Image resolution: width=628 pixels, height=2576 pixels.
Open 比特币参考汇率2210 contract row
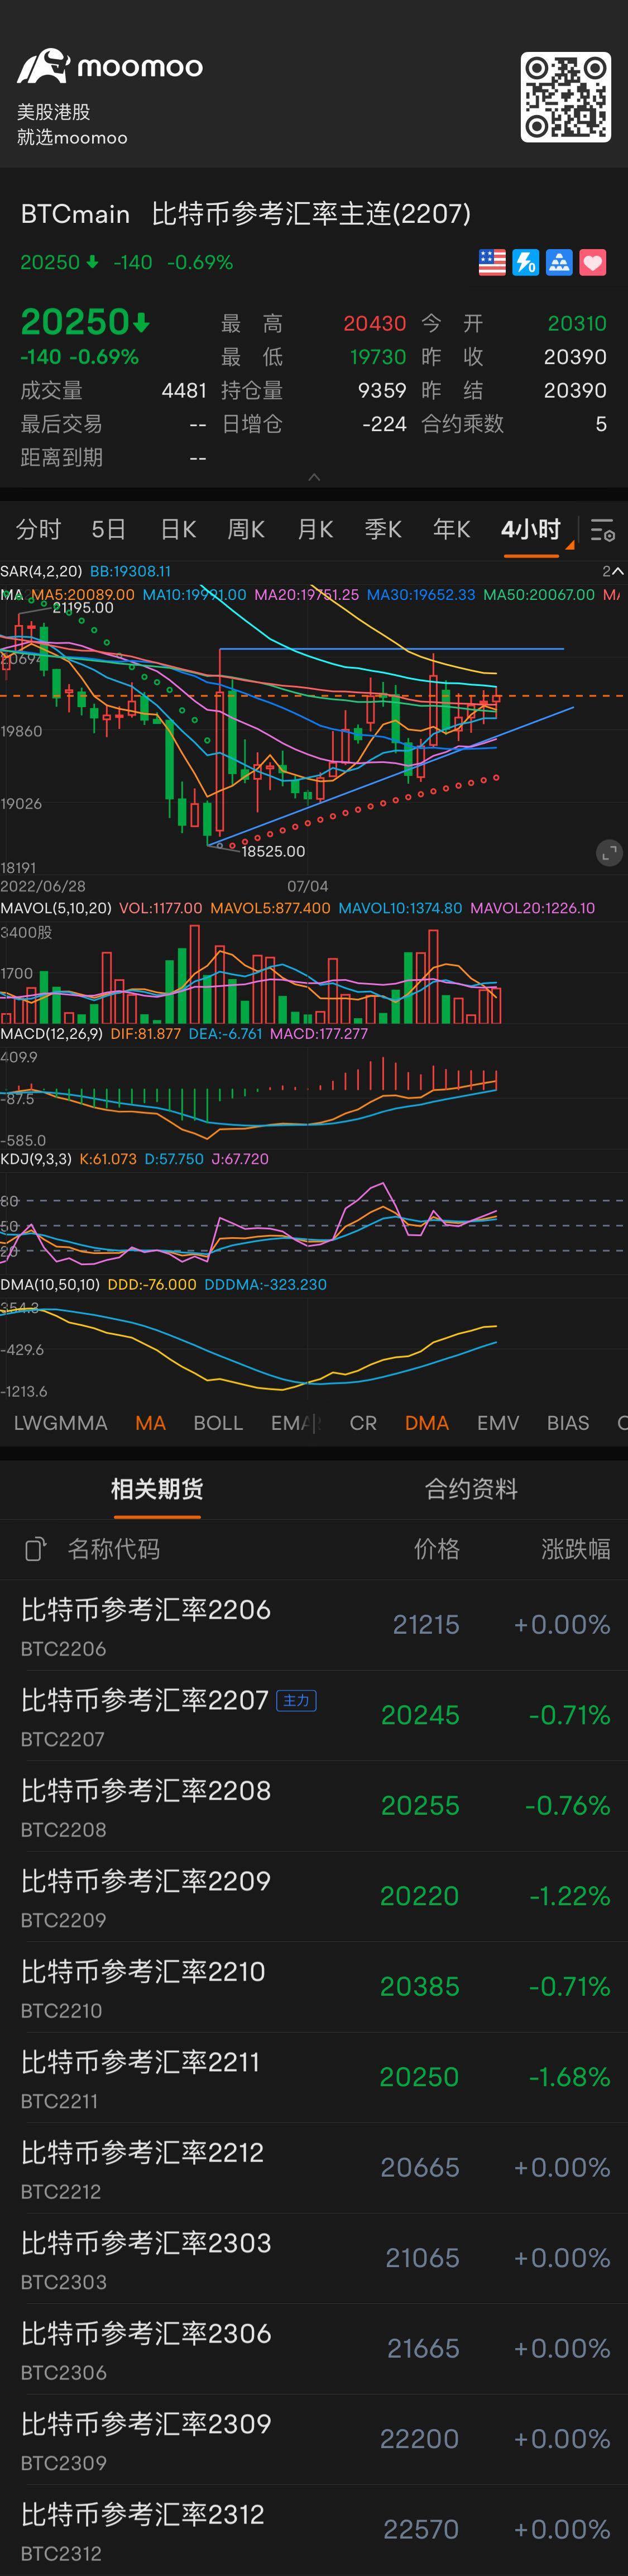(314, 1987)
